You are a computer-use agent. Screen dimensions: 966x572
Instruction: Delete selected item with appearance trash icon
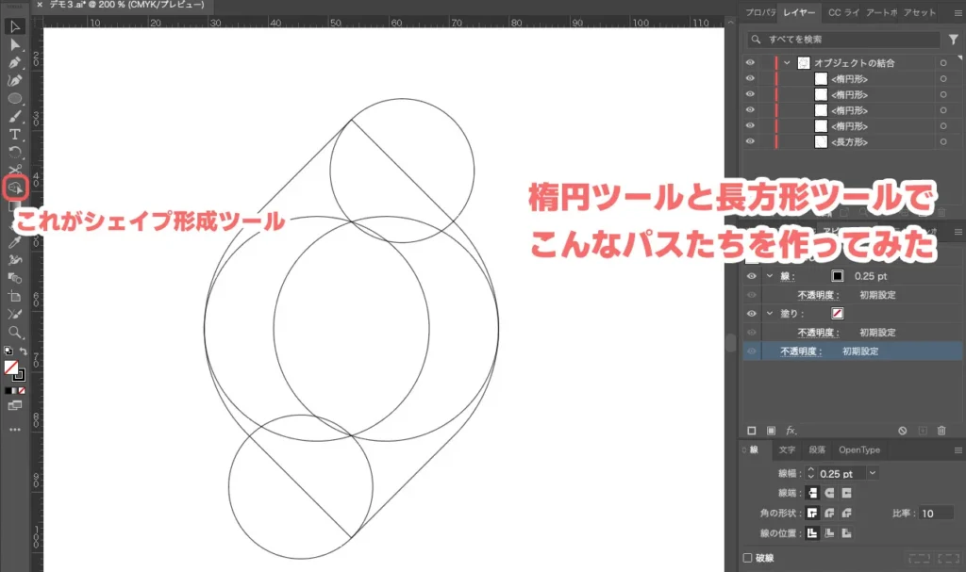tap(941, 431)
